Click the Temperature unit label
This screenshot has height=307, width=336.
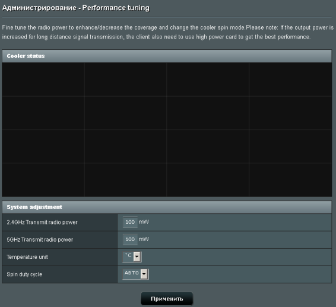coord(27,257)
